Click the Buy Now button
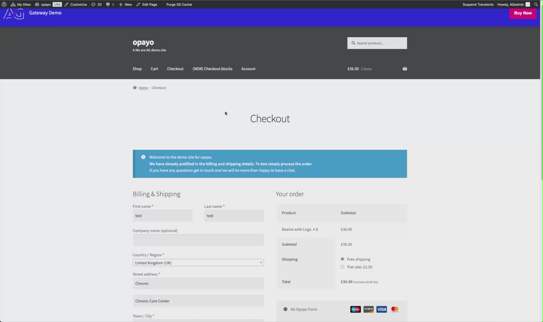This screenshot has height=322, width=543. pos(523,13)
